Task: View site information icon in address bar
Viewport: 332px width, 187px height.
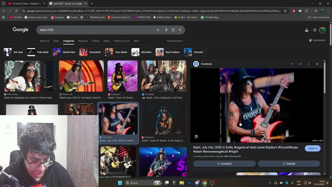Action: pos(24,11)
